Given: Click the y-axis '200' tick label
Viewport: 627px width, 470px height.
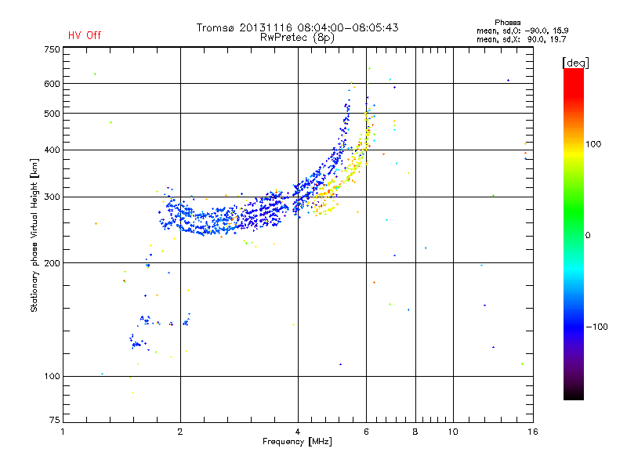Looking at the screenshot, I should 52,263.
